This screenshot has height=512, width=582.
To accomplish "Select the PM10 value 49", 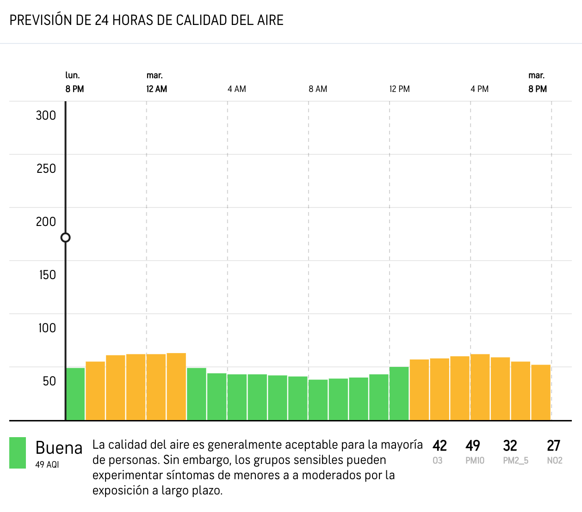I will coord(473,446).
